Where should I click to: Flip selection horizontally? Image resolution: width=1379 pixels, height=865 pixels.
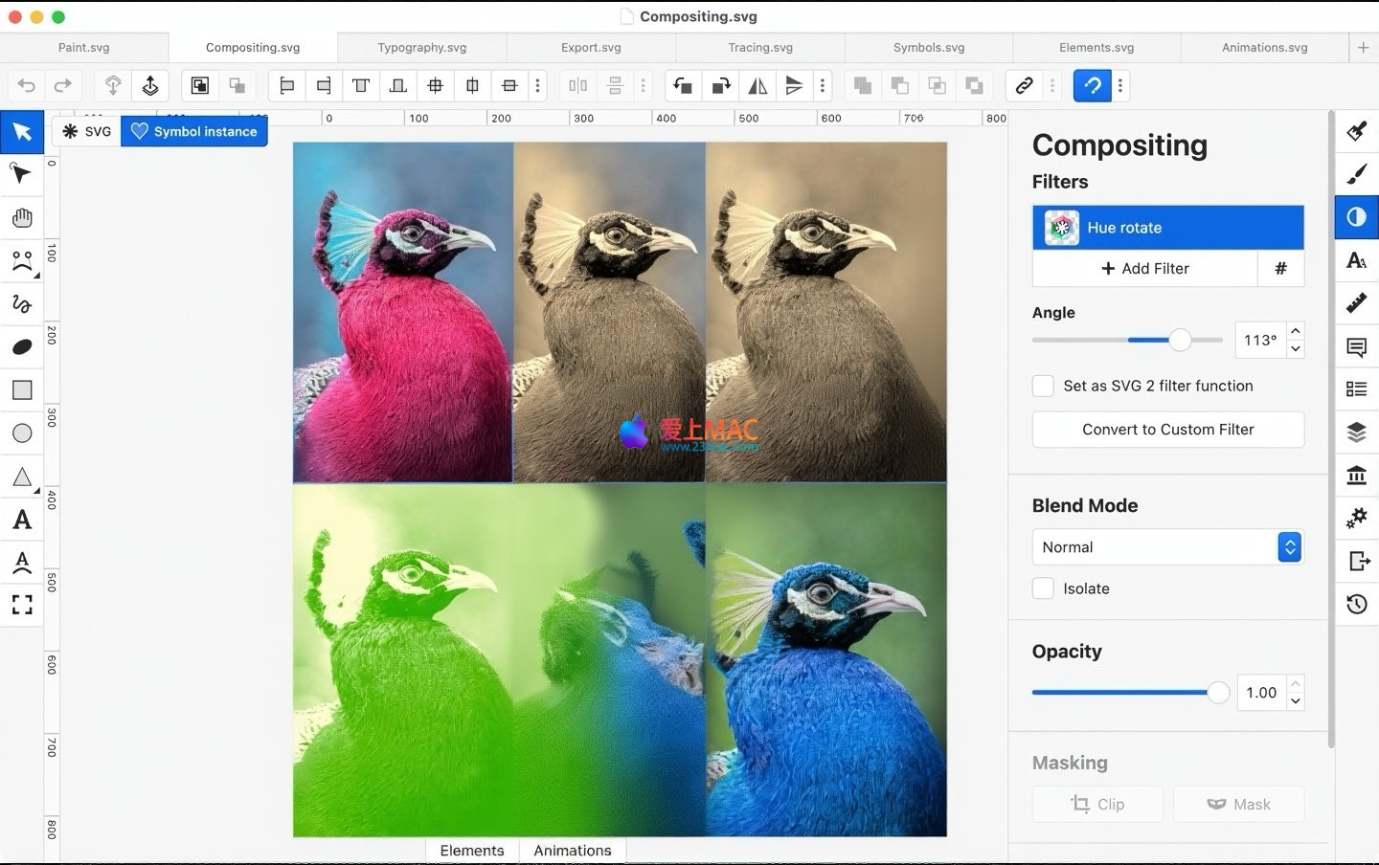757,86
